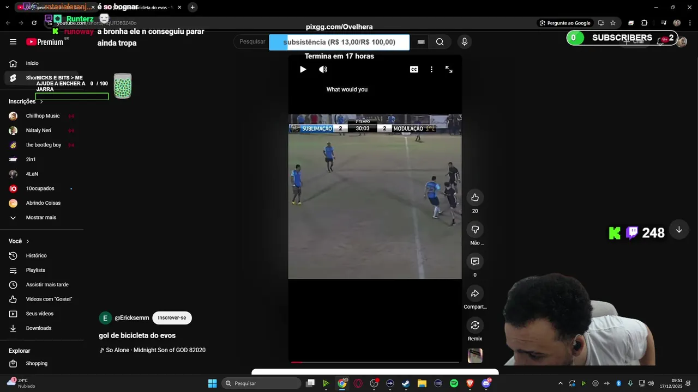Go to next Short with down arrow
The image size is (698, 392).
[x=679, y=230]
